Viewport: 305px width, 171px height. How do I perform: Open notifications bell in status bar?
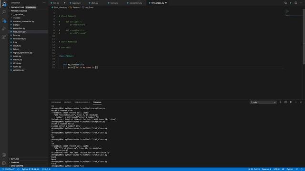[302, 169]
